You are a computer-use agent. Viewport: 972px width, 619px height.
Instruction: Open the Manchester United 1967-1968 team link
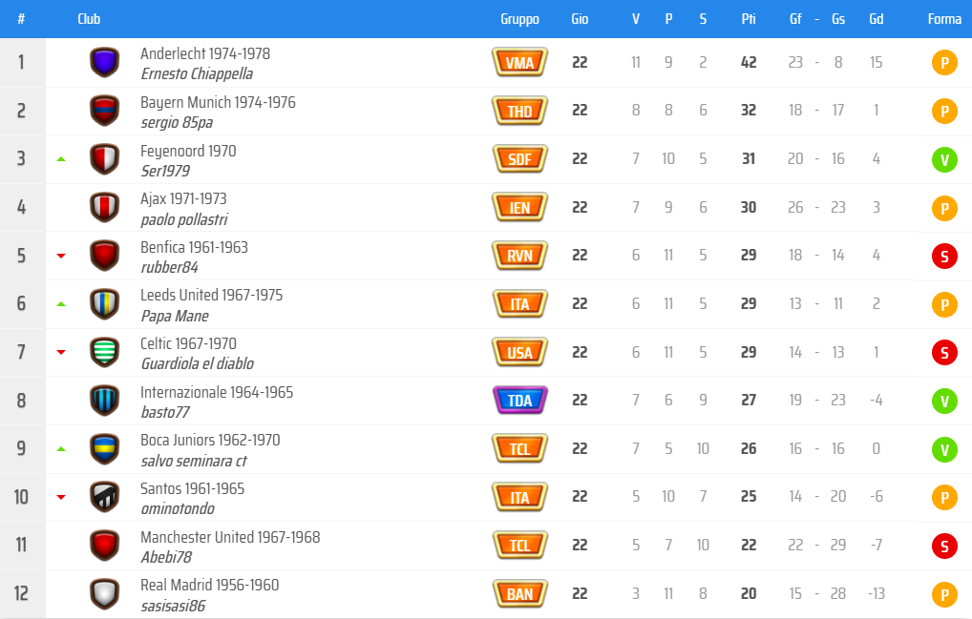pyautogui.click(x=230, y=537)
